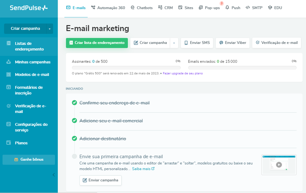The height and width of the screenshot is (193, 306).
Task: Select the unchecked Envie sua primeira campanha circle
Action: point(74,156)
